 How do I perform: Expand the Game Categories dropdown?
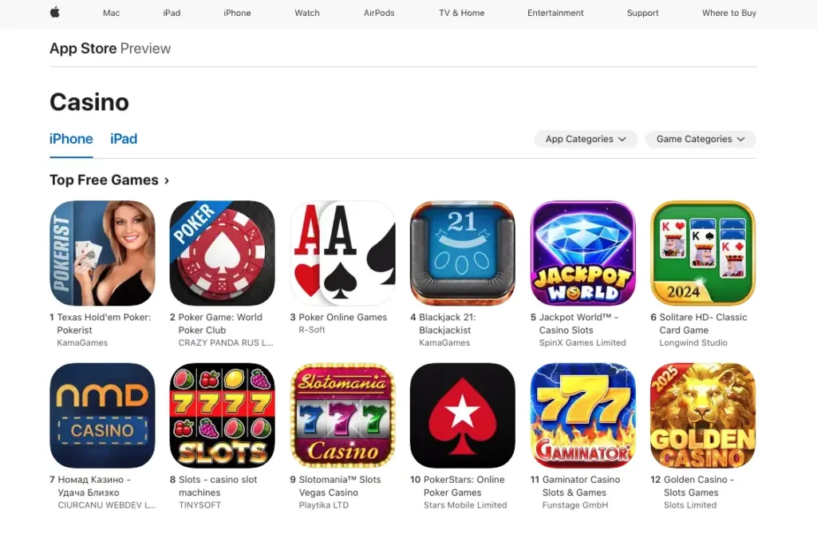pyautogui.click(x=701, y=139)
